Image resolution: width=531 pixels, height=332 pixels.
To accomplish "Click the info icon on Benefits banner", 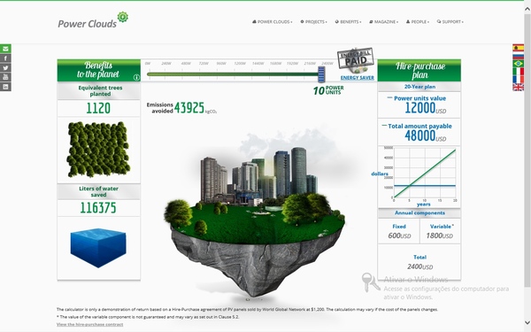I will (136, 77).
